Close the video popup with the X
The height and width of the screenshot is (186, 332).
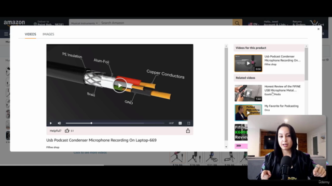(318, 29)
